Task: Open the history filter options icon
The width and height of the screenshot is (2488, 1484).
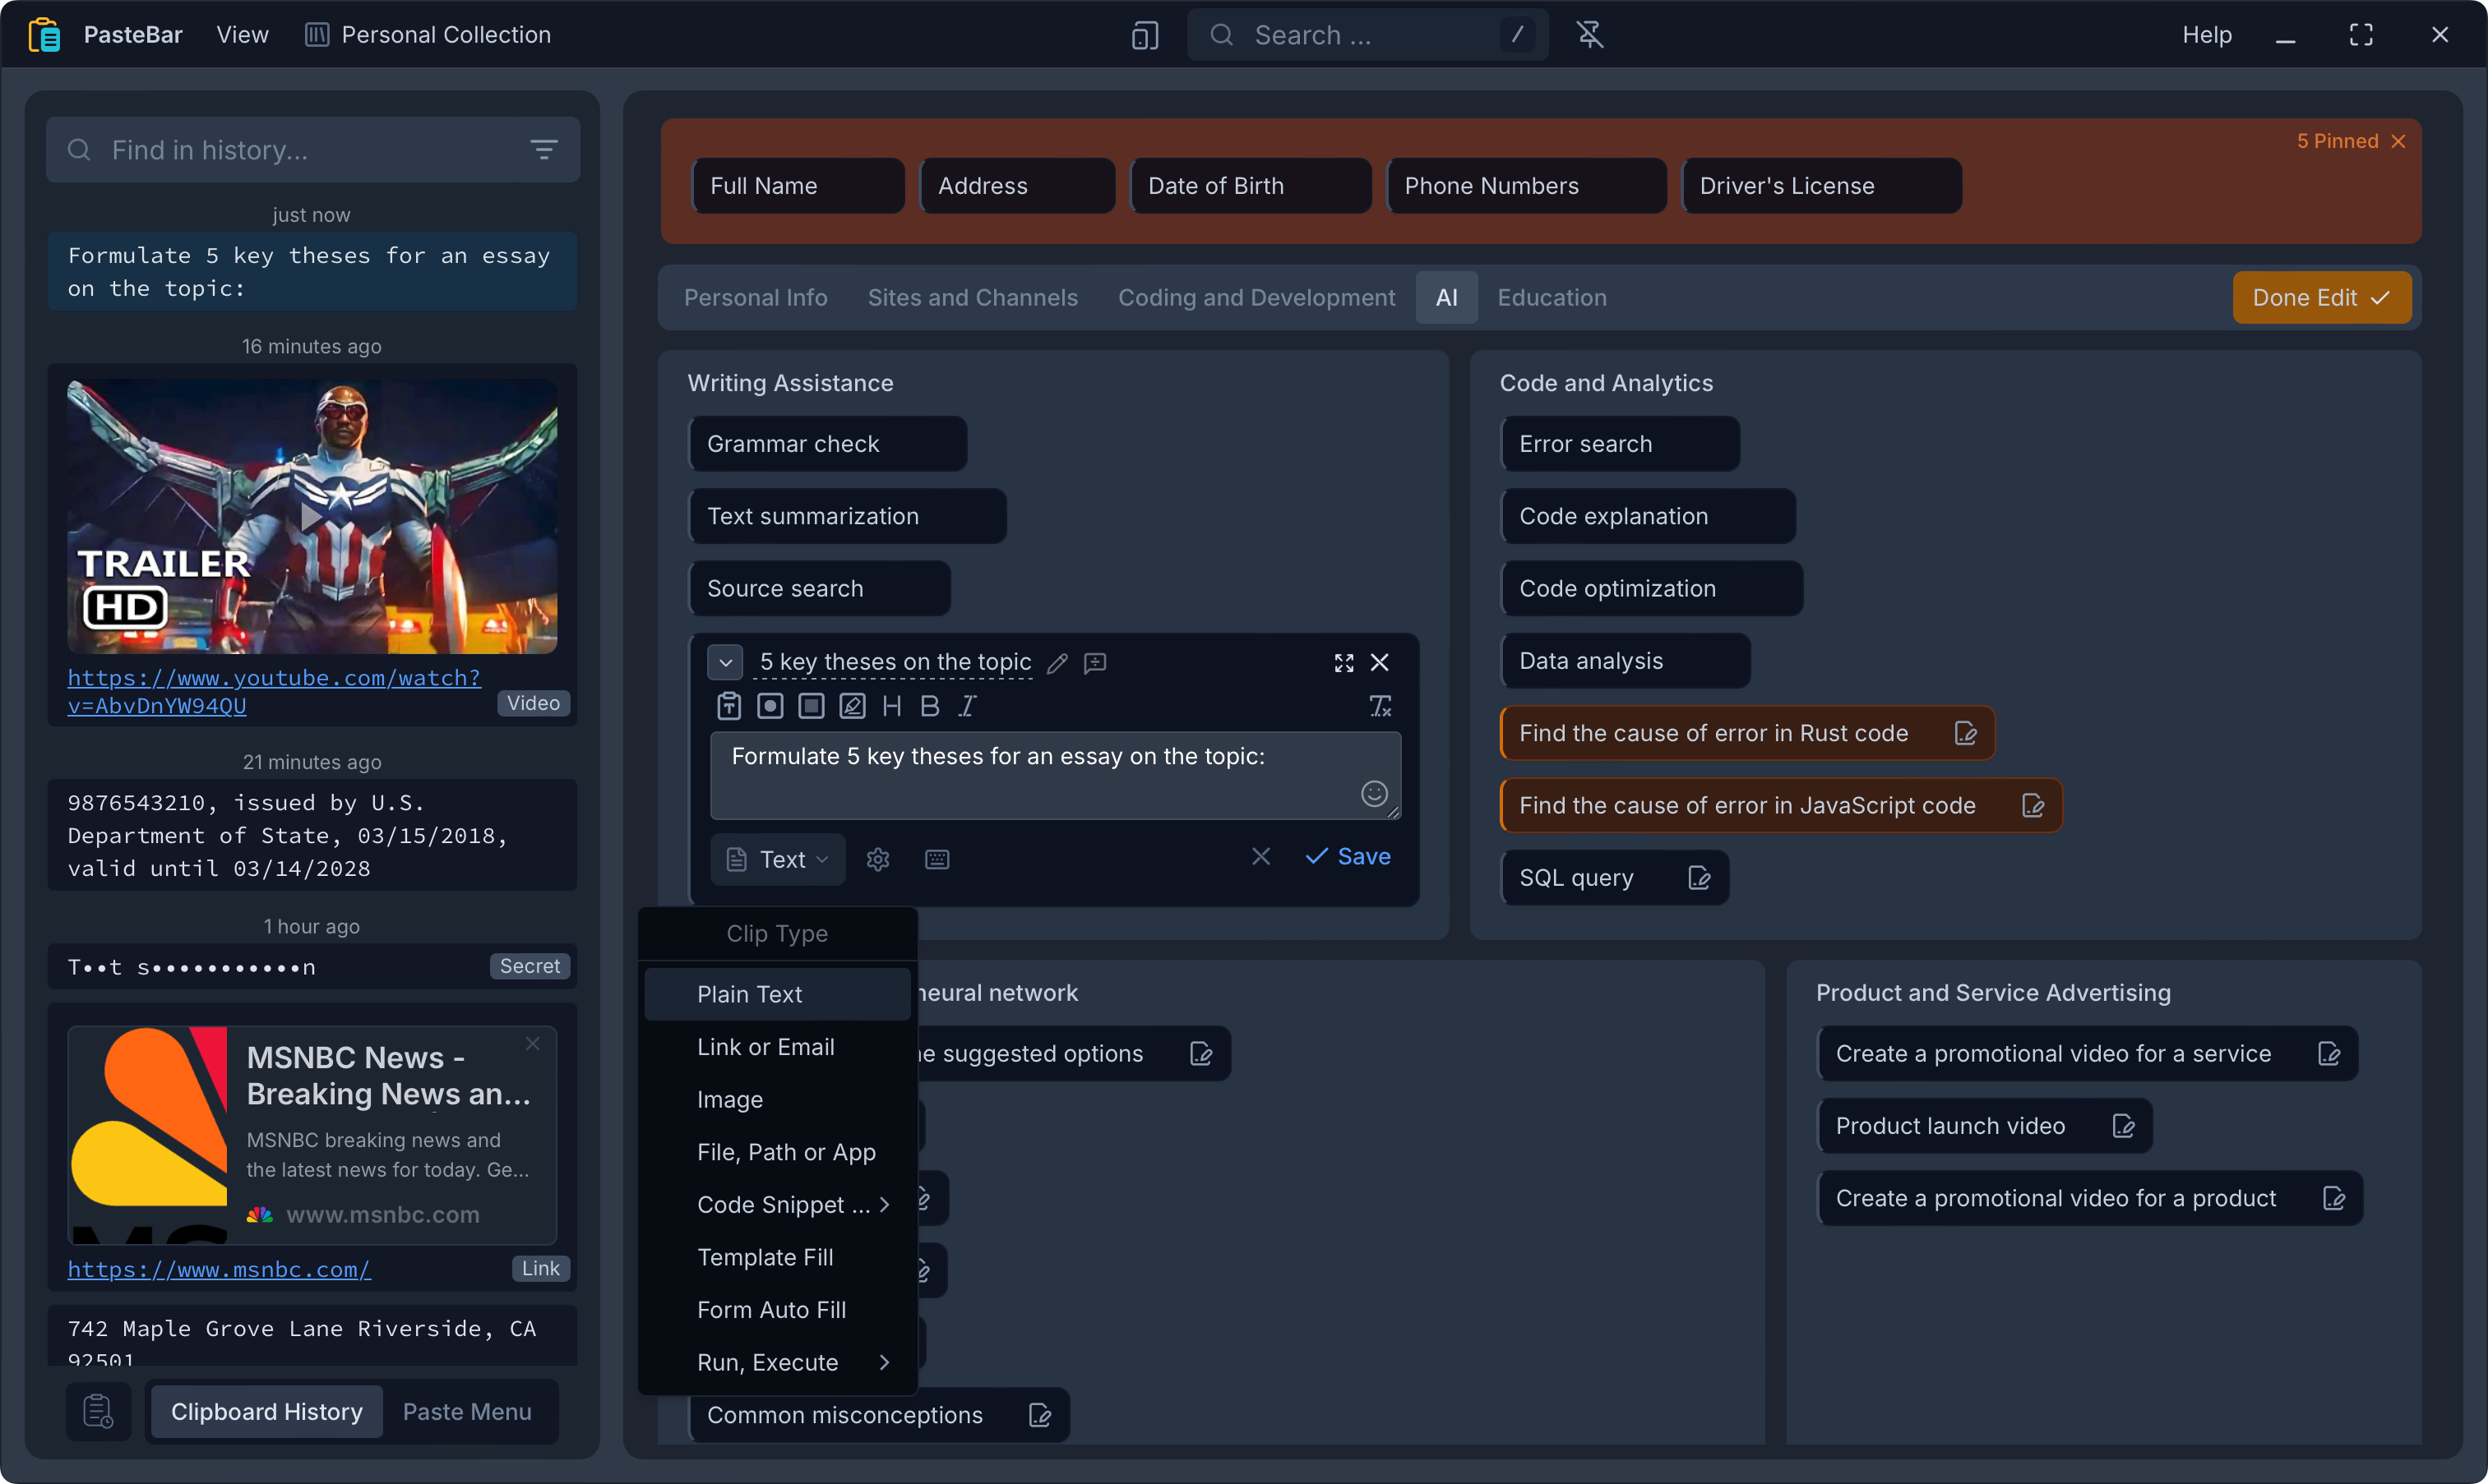Action: click(543, 150)
